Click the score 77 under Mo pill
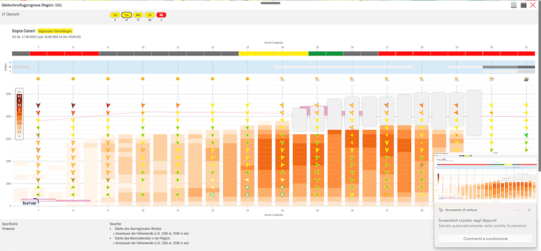This screenshot has width=541, height=251. tap(139, 20)
